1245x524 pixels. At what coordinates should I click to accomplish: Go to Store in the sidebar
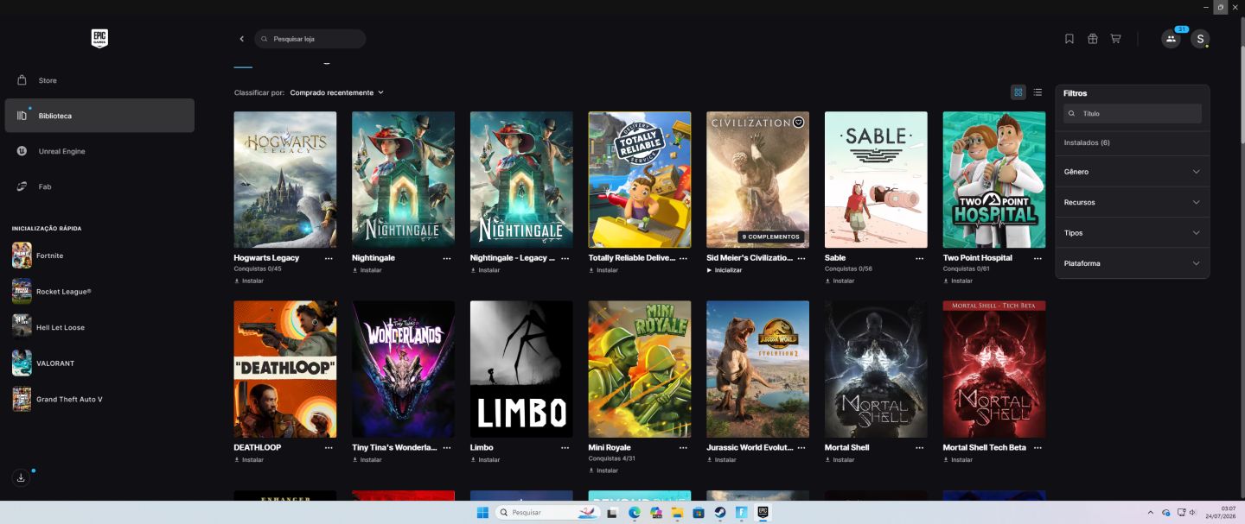pyautogui.click(x=99, y=80)
